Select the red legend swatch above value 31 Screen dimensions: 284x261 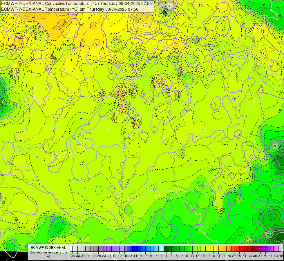[243, 249]
